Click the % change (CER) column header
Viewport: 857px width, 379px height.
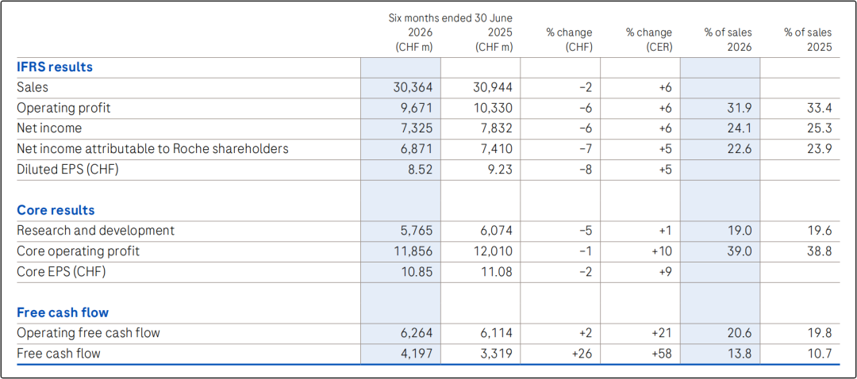coord(649,40)
